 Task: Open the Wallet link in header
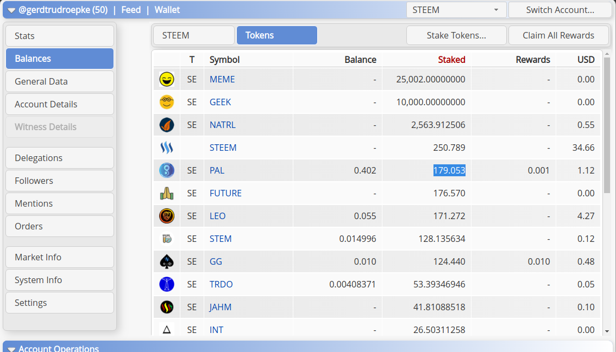point(167,10)
